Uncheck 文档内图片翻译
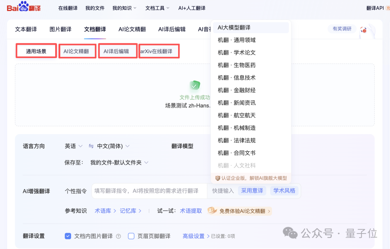 click(x=68, y=236)
